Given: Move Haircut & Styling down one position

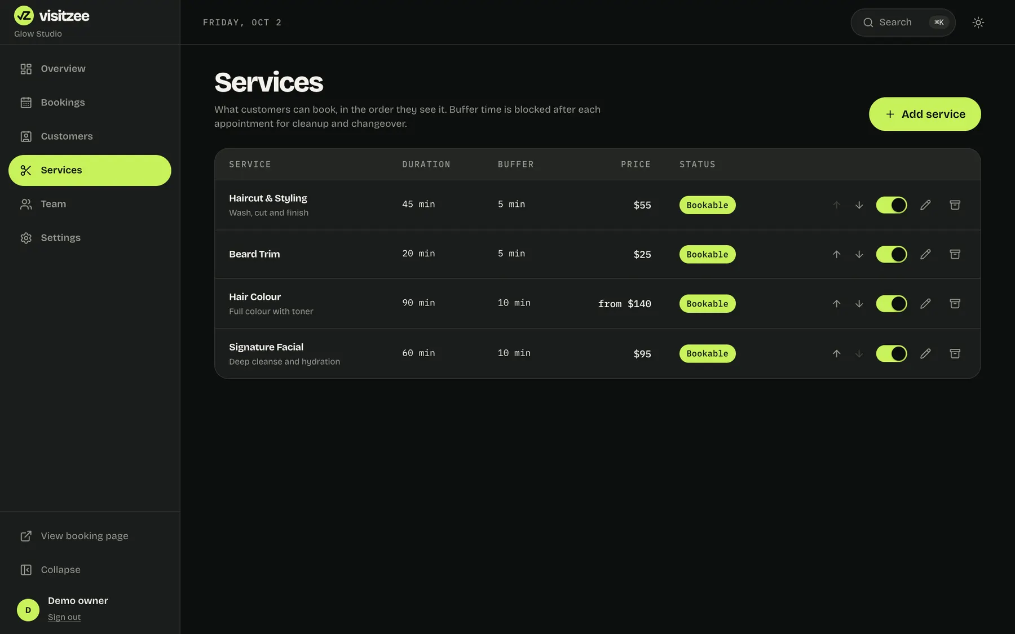Looking at the screenshot, I should [859, 205].
